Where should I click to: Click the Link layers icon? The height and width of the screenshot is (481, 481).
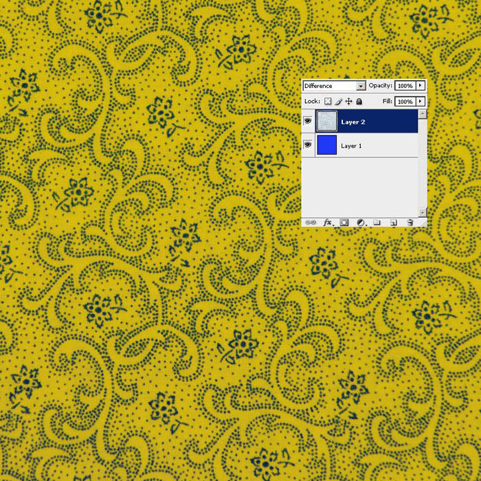click(311, 223)
